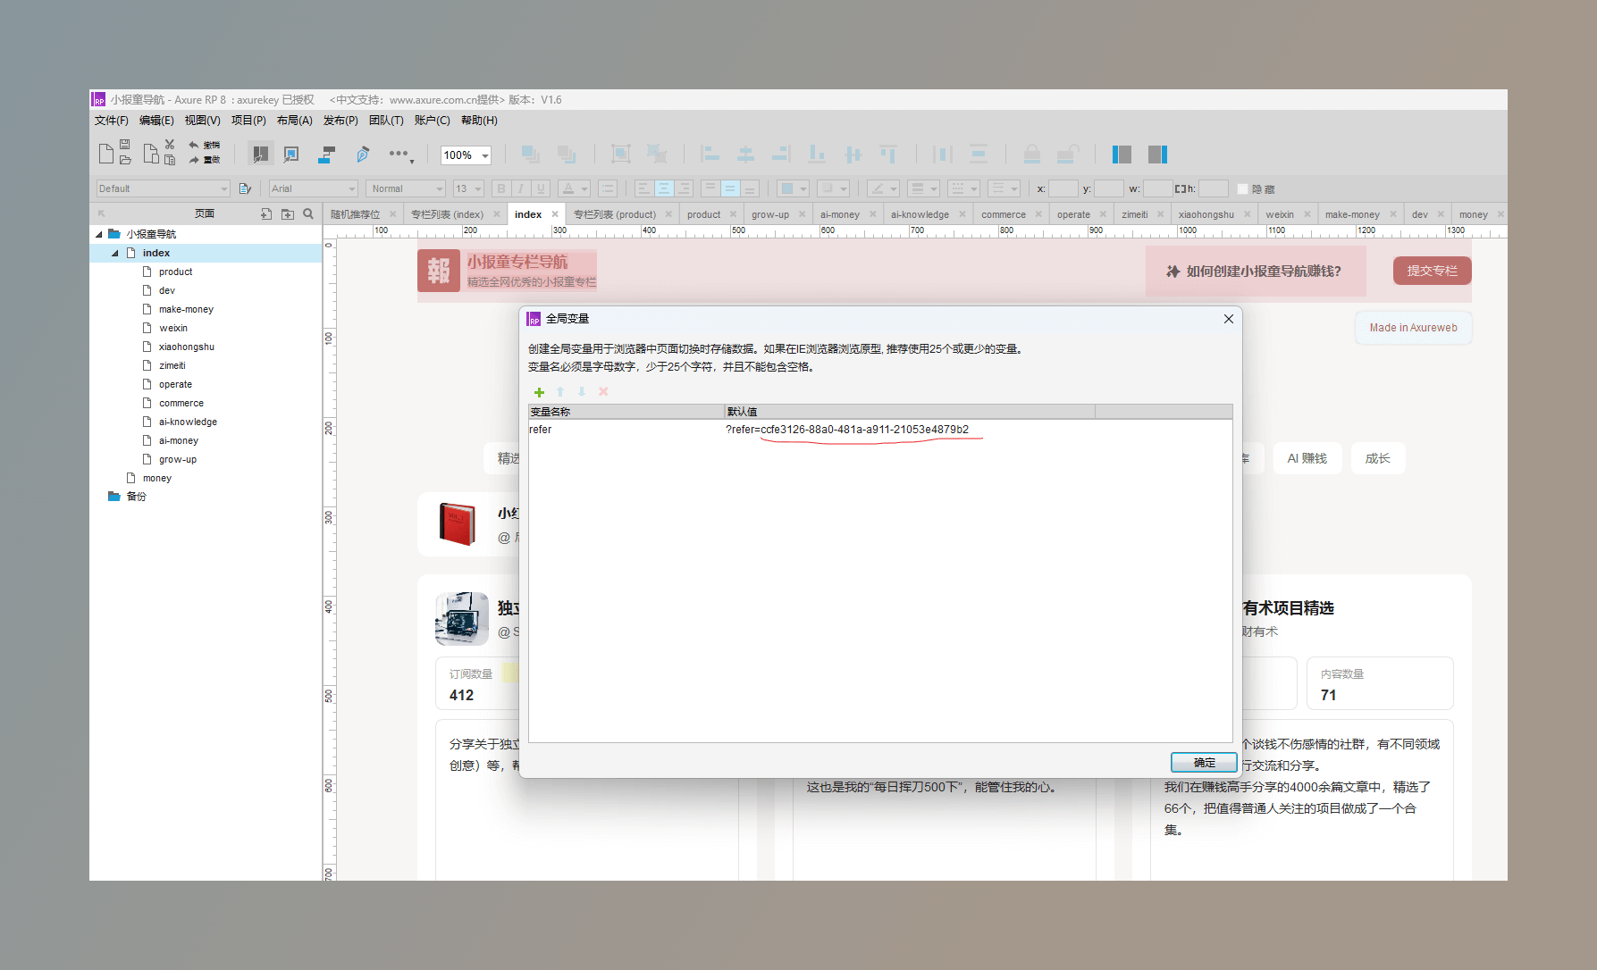Pick the Pen drawing tool

363,155
